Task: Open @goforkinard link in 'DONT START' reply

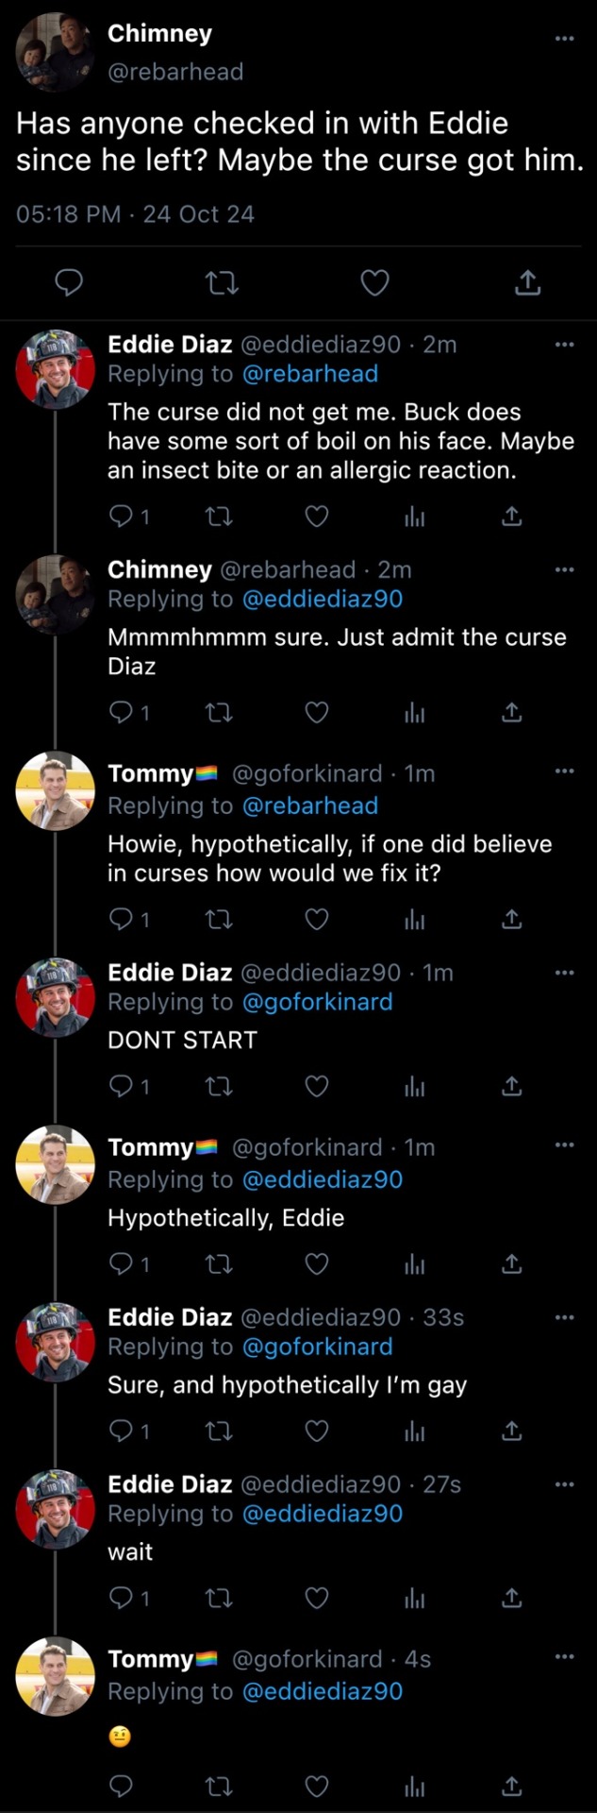Action: (x=317, y=1002)
